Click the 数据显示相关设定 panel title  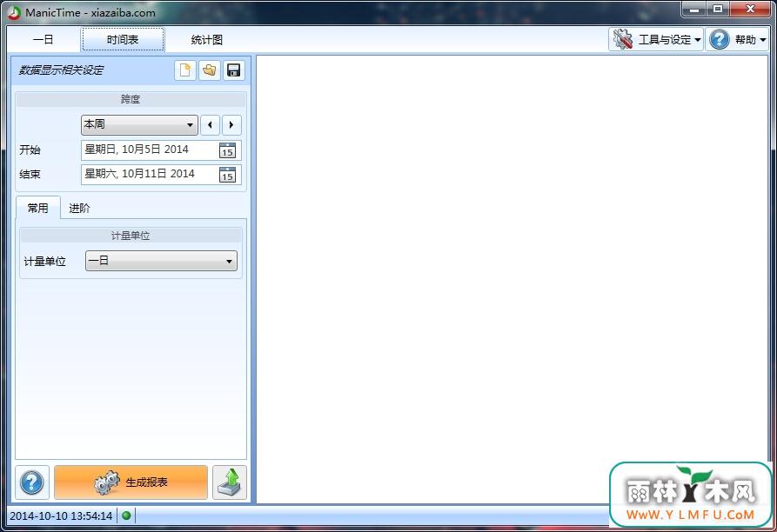tap(61, 70)
